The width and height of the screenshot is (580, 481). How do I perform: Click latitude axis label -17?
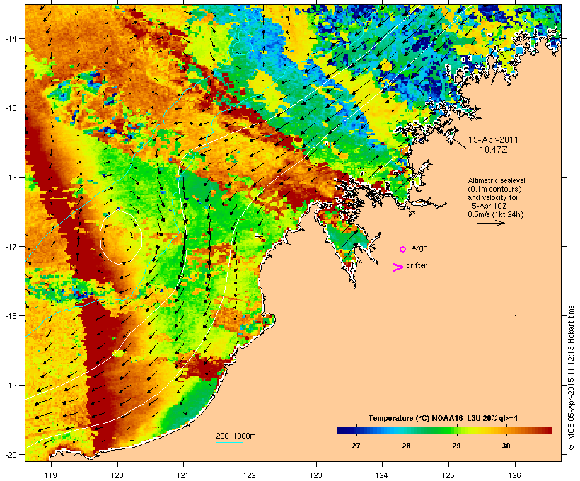tap(10, 246)
